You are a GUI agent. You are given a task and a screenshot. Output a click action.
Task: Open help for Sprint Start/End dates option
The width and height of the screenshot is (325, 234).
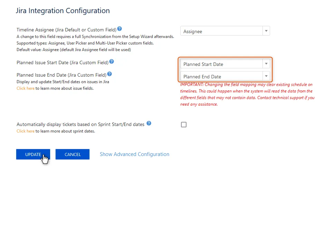click(149, 123)
